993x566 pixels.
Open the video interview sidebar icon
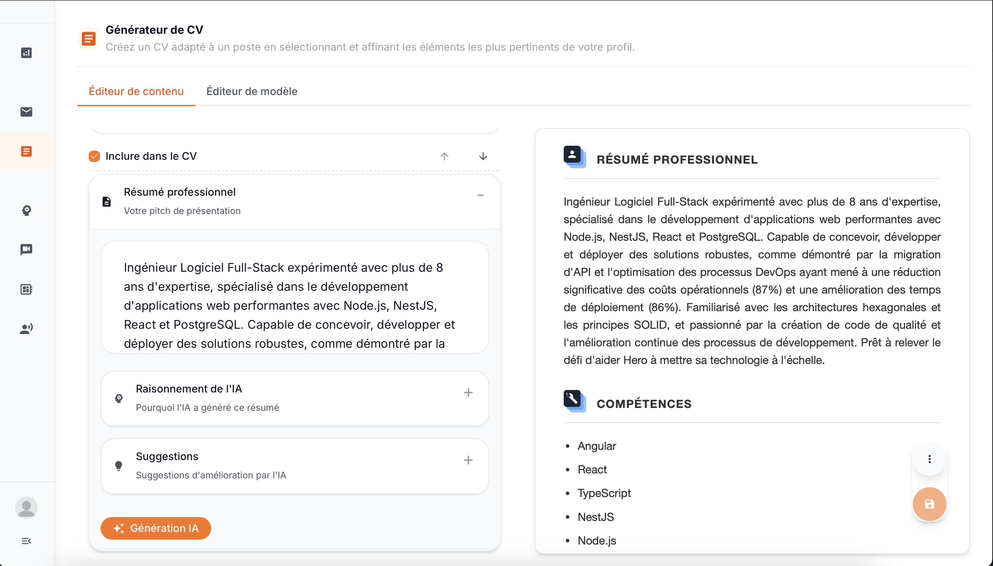coord(26,250)
